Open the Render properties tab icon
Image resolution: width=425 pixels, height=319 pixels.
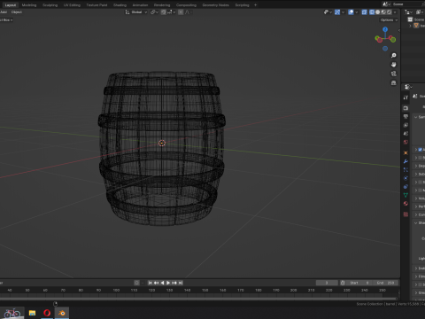(406, 108)
